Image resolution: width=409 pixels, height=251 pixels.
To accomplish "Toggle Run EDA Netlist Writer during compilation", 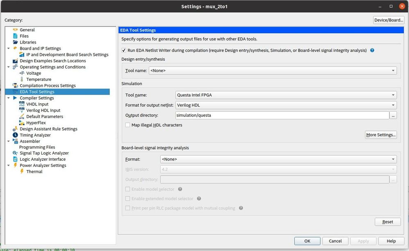I will (x=124, y=50).
